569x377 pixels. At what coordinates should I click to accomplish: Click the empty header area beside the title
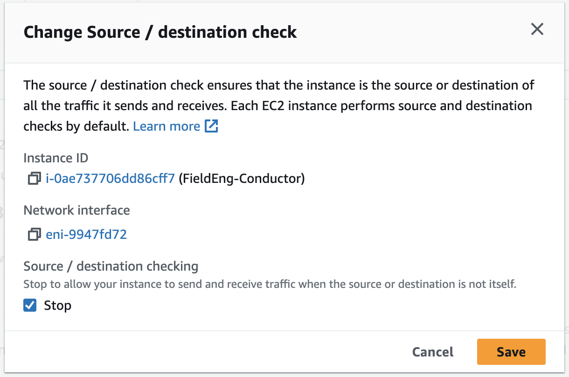(x=410, y=32)
